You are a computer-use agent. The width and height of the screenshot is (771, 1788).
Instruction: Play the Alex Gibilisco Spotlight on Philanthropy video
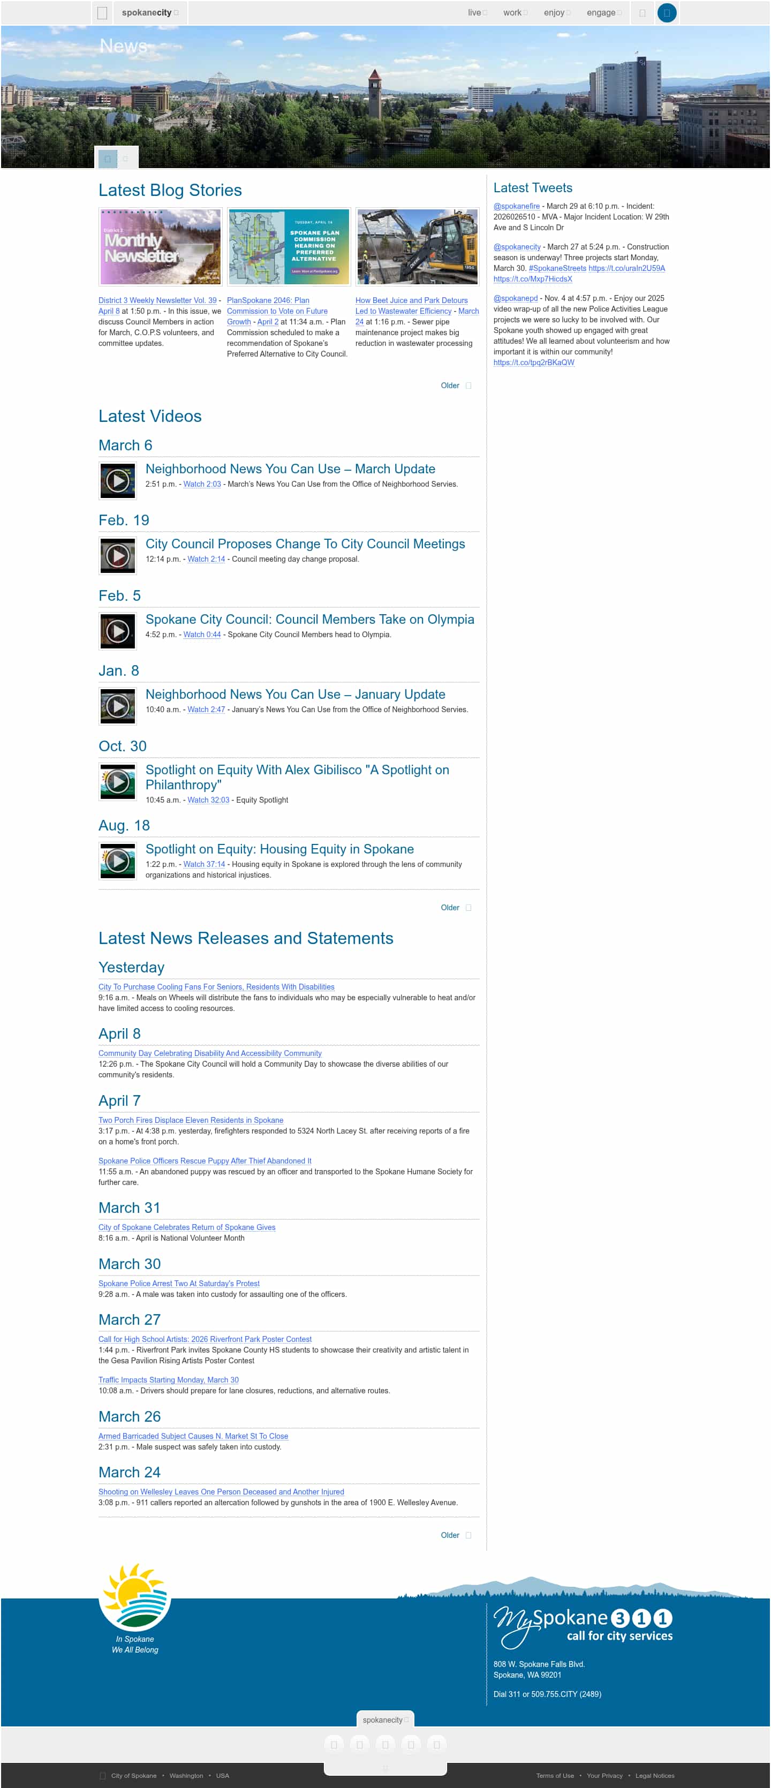click(118, 782)
